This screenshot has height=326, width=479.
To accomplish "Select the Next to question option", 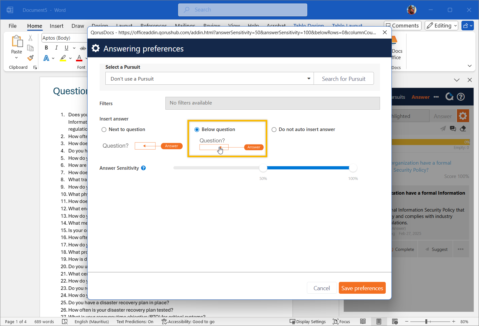I will (x=104, y=129).
